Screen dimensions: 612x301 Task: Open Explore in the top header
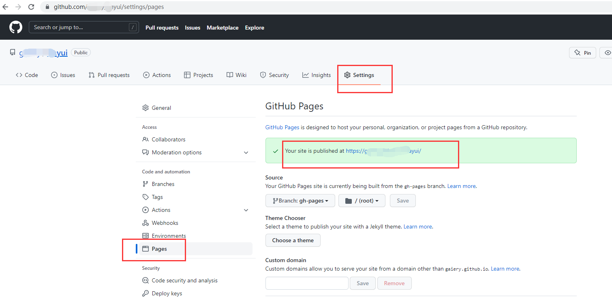click(x=255, y=28)
